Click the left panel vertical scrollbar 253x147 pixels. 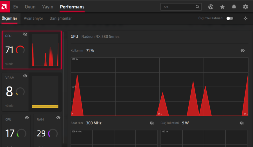coord(64,87)
